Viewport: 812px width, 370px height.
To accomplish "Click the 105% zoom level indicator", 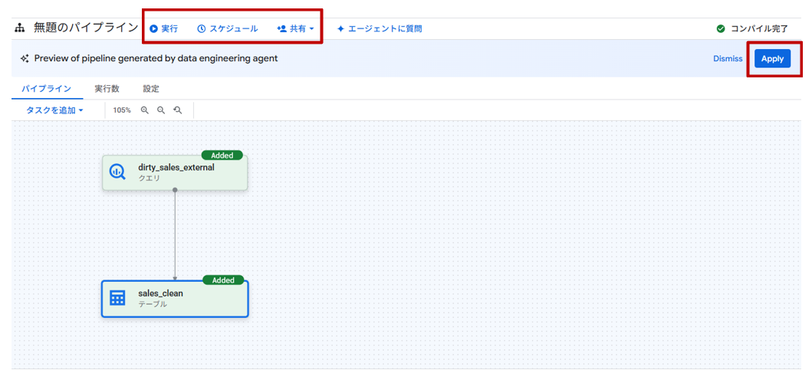I will coord(122,110).
